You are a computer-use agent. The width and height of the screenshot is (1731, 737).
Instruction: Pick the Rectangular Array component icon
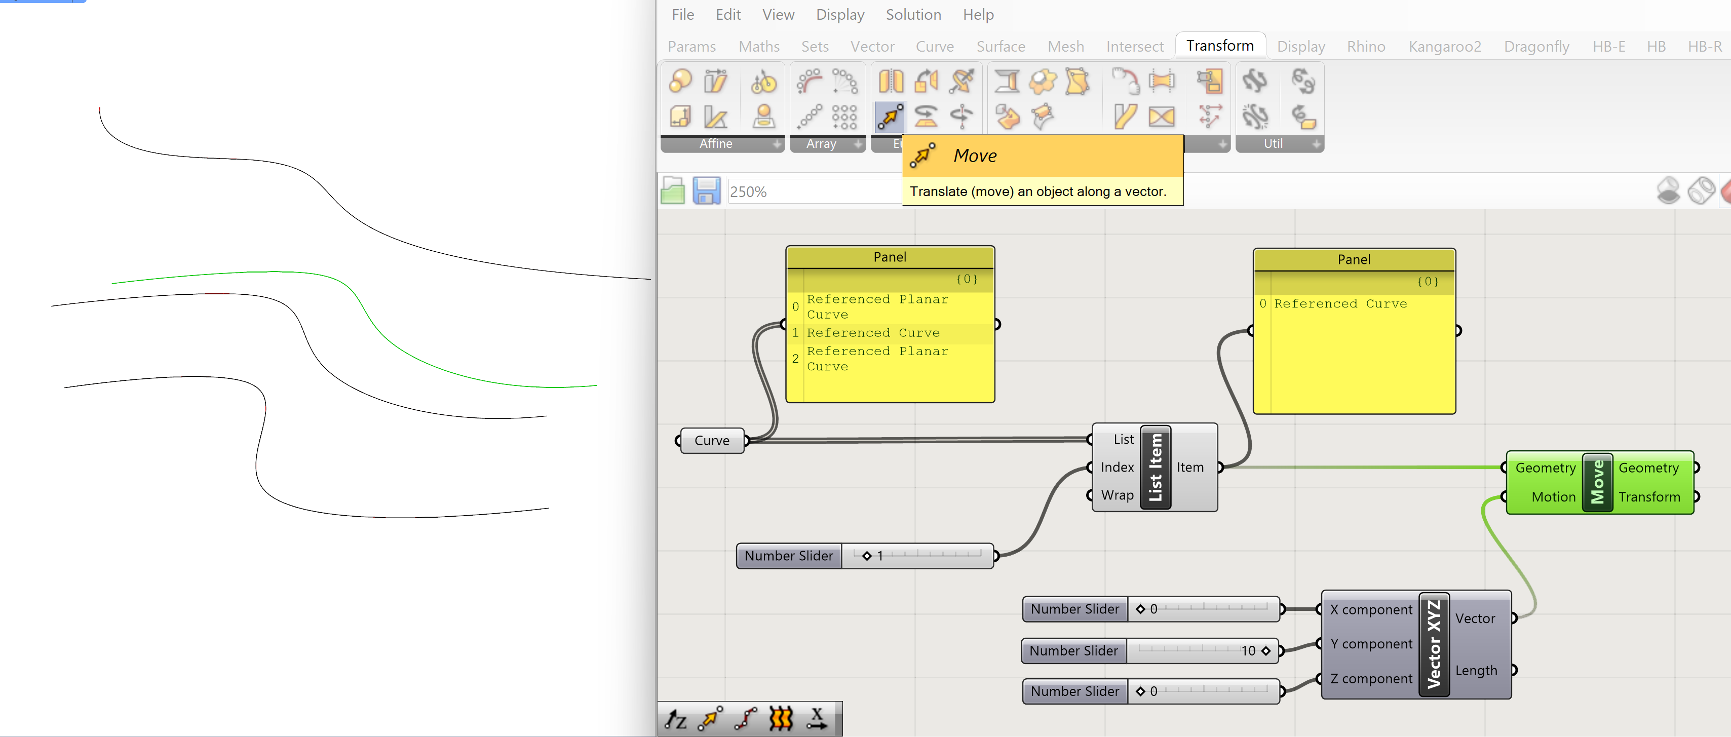pos(844,117)
